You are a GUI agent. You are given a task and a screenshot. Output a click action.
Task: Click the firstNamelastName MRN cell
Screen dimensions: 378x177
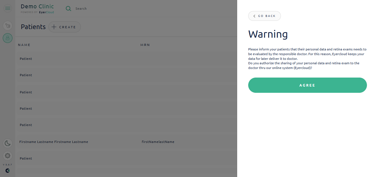[158, 142]
